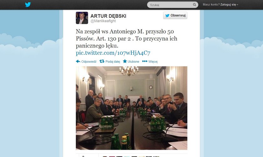Screen dimensions: 263x157
Task: Click the @Manlikeafight handle
Action: click(103, 21)
